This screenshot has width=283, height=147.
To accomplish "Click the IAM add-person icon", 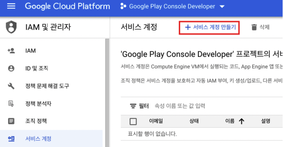I will click(11, 50).
